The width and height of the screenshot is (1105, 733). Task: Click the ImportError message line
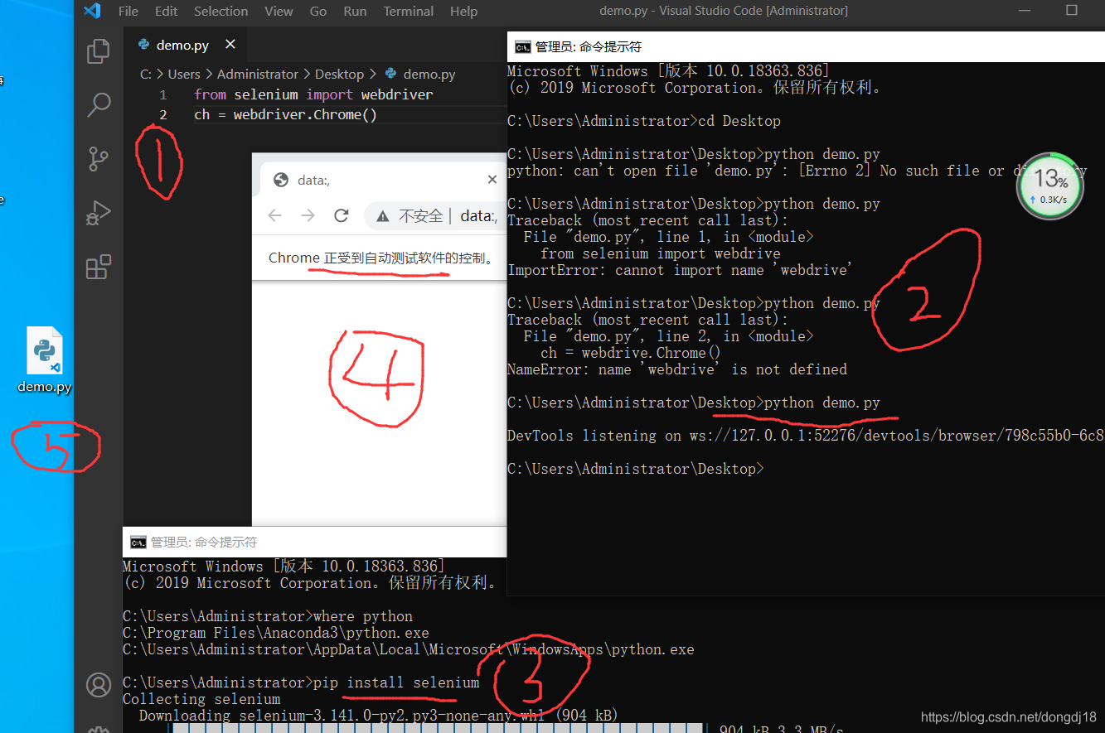click(x=680, y=270)
